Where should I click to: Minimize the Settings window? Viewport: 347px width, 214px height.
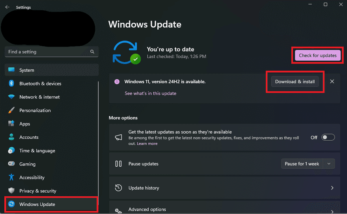(x=310, y=4)
